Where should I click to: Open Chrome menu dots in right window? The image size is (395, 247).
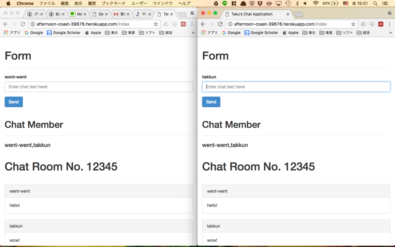pyautogui.click(x=389, y=24)
